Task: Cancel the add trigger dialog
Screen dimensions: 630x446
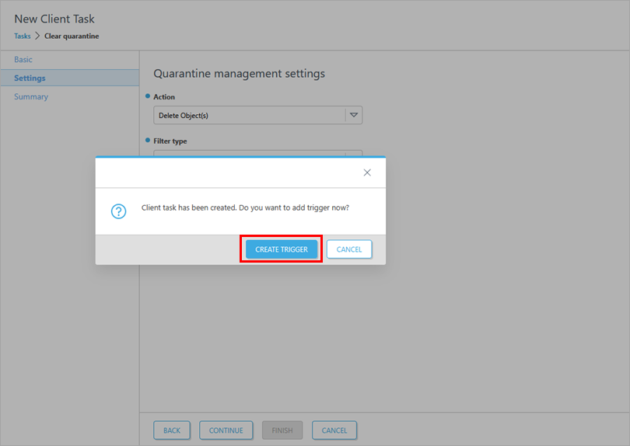Action: point(349,249)
